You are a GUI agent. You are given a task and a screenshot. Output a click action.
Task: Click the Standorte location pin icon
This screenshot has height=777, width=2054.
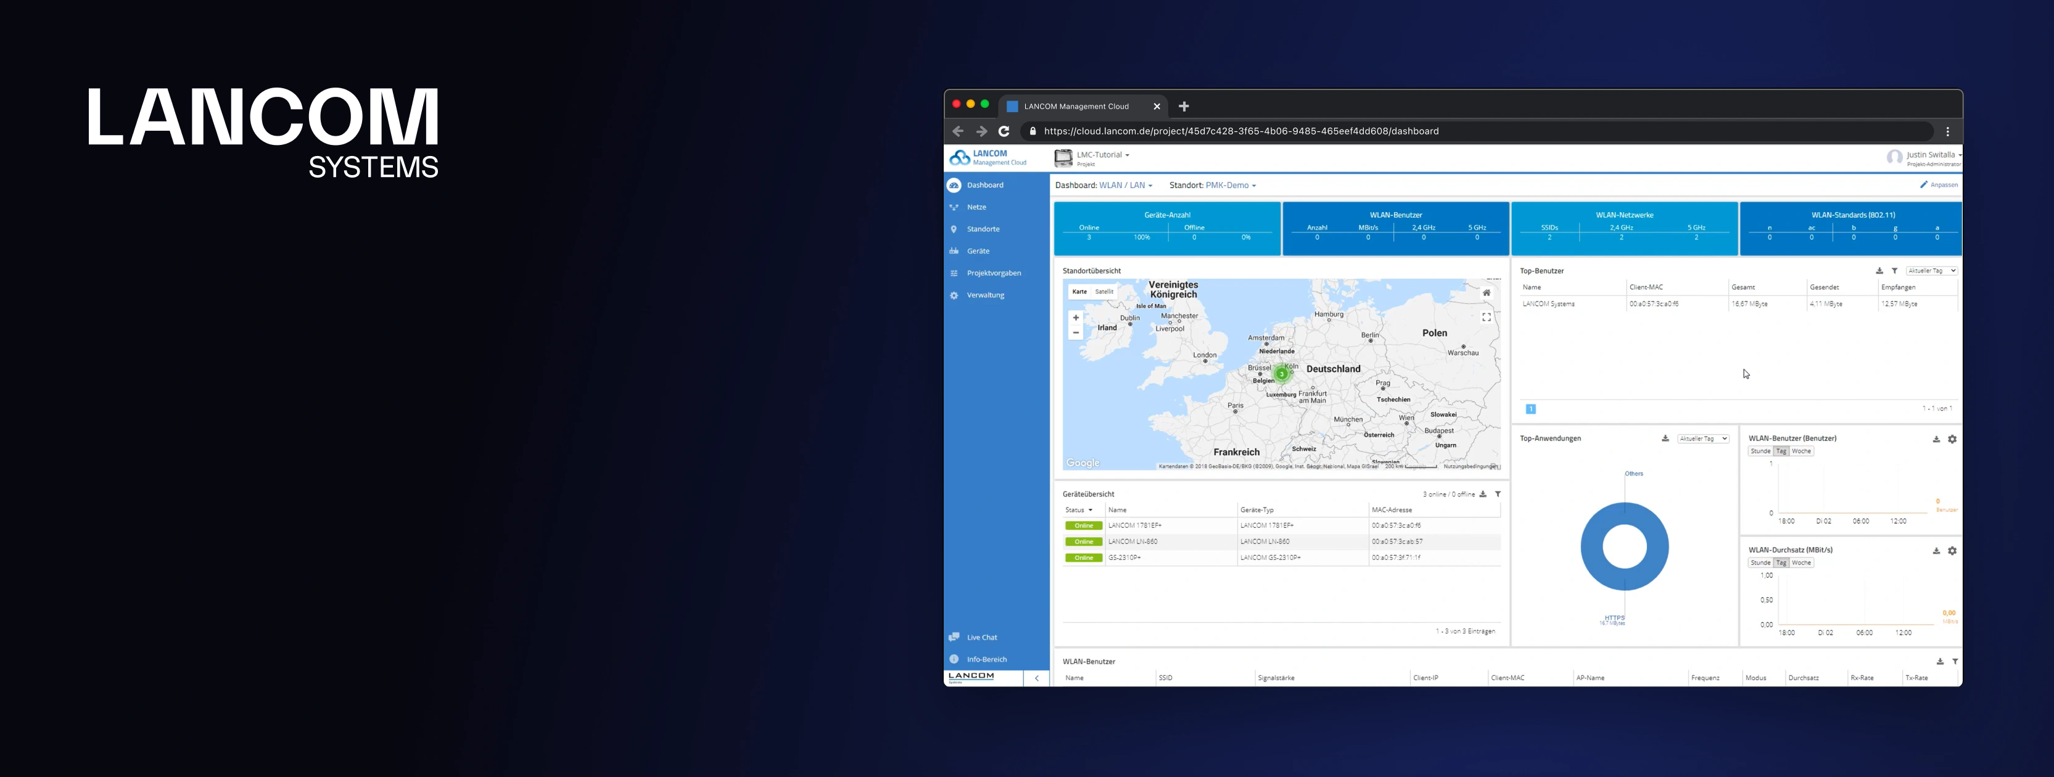coord(954,229)
